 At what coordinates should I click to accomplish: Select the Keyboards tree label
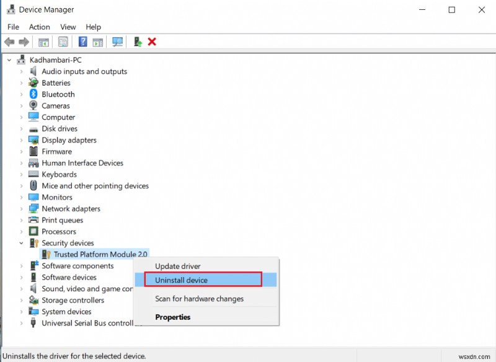tap(59, 174)
